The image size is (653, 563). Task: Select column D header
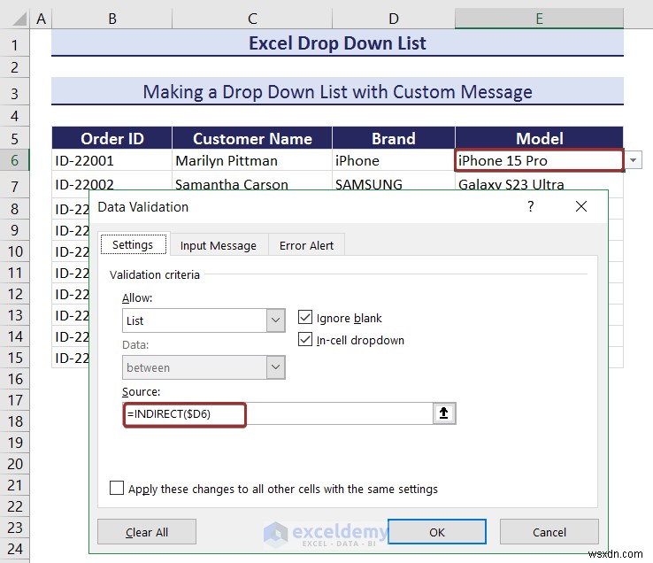point(394,19)
